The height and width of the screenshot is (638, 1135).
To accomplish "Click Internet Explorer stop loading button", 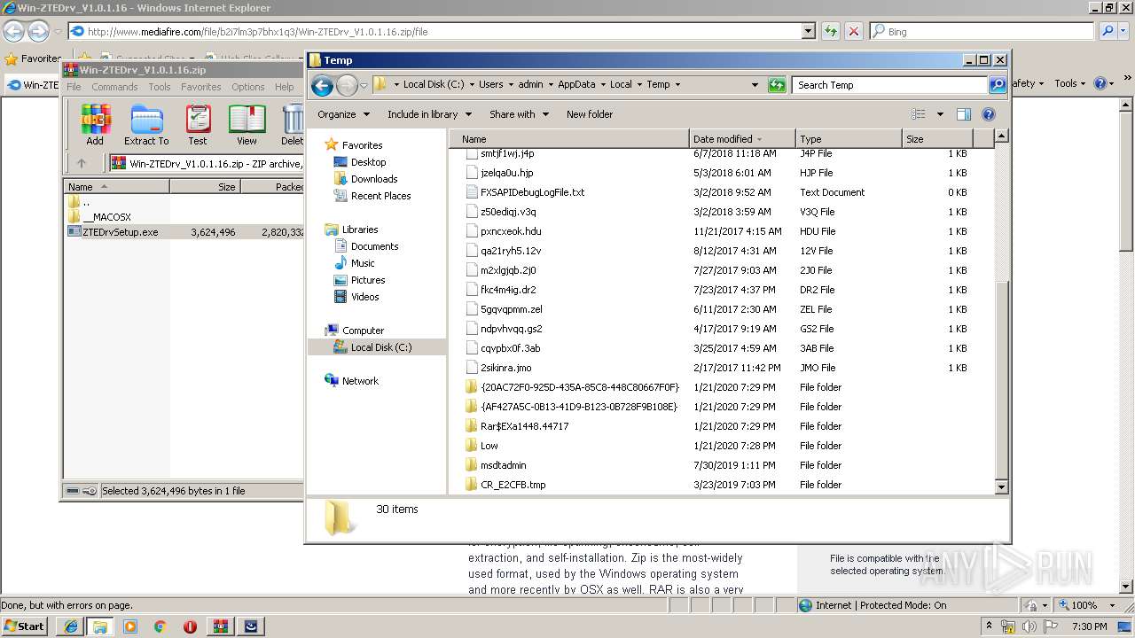I will click(853, 31).
